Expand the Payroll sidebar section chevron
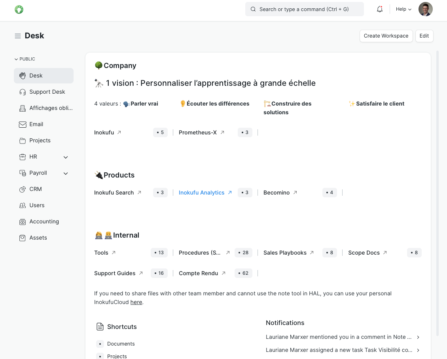This screenshot has height=359, width=447. 66,173
